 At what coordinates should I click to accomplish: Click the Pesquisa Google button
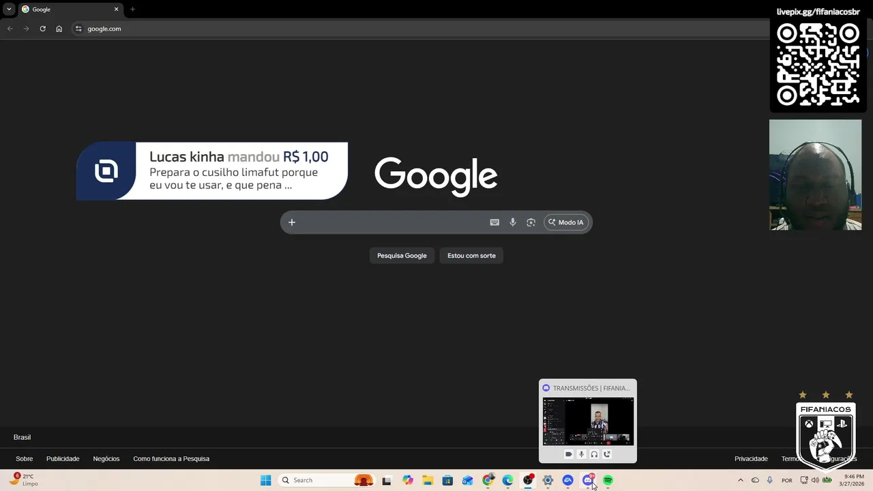click(x=402, y=256)
